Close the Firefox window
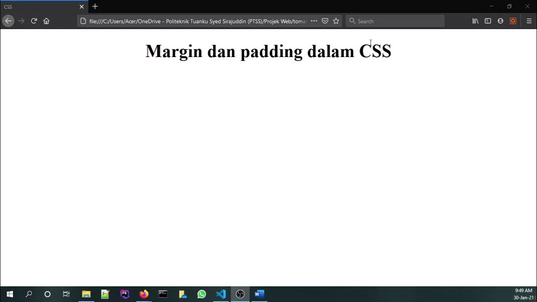The width and height of the screenshot is (537, 302). coord(527,7)
